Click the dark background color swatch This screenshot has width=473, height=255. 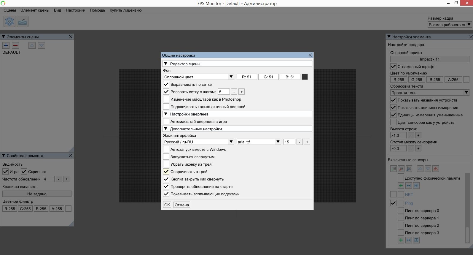(305, 77)
